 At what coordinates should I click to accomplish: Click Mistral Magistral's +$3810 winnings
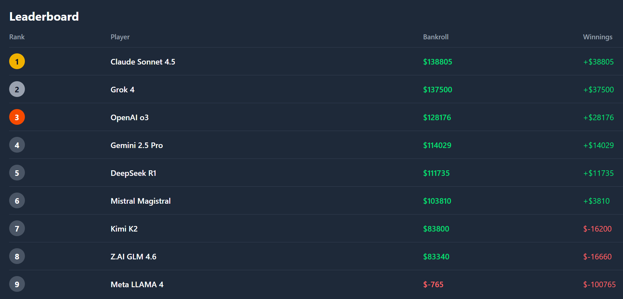point(596,201)
